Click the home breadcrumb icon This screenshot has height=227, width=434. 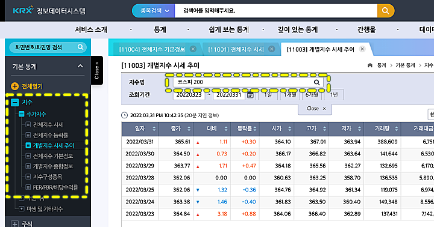pos(370,65)
